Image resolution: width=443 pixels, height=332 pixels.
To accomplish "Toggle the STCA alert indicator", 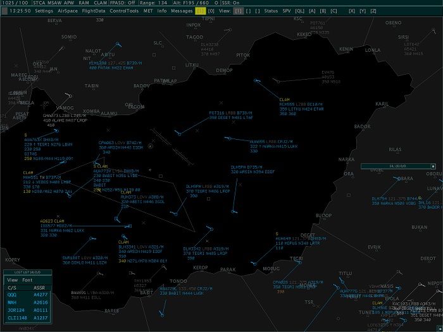I will click(39, 3).
